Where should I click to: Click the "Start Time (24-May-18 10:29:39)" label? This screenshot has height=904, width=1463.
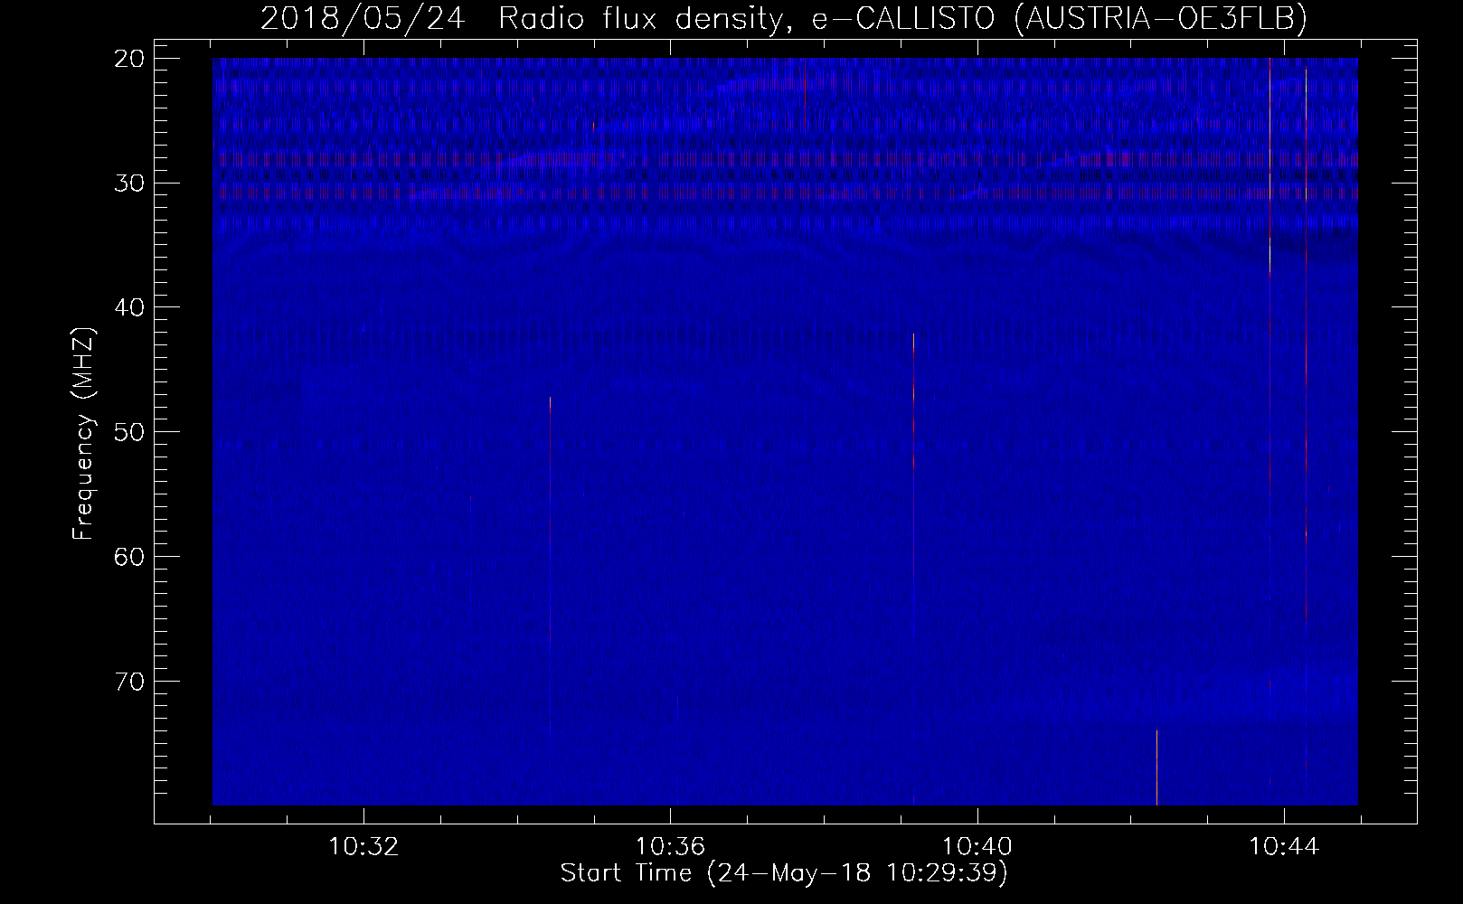[x=784, y=873]
